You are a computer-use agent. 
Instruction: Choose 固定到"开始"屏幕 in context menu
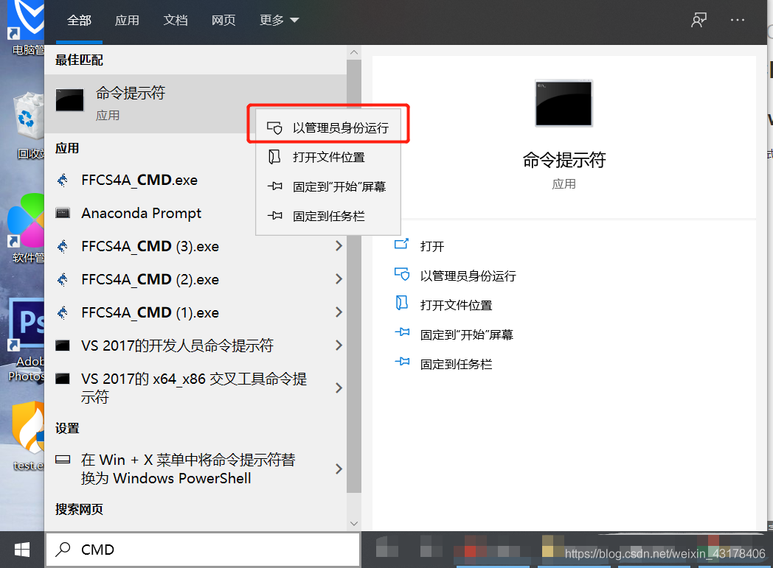(327, 187)
